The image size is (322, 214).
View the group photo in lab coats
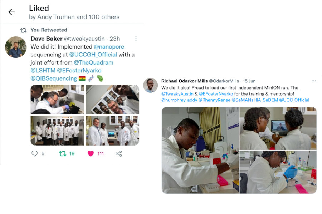pos(57,131)
